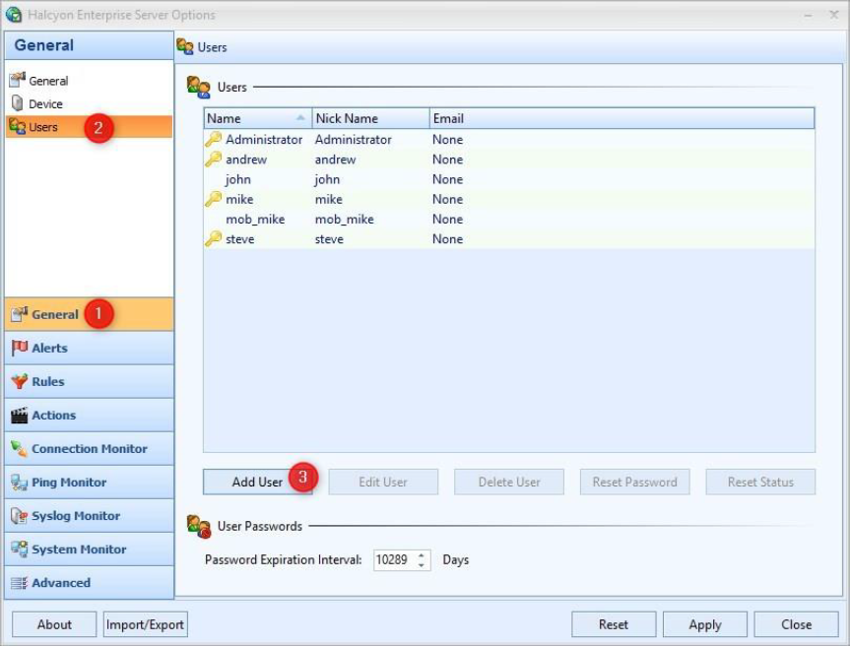Click the Connection Monitor icon
The width and height of the screenshot is (850, 646).
pyautogui.click(x=19, y=449)
